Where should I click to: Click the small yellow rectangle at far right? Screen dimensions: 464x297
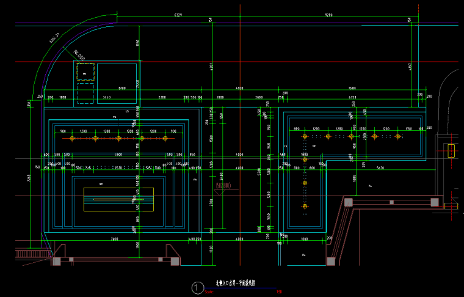point(451,150)
